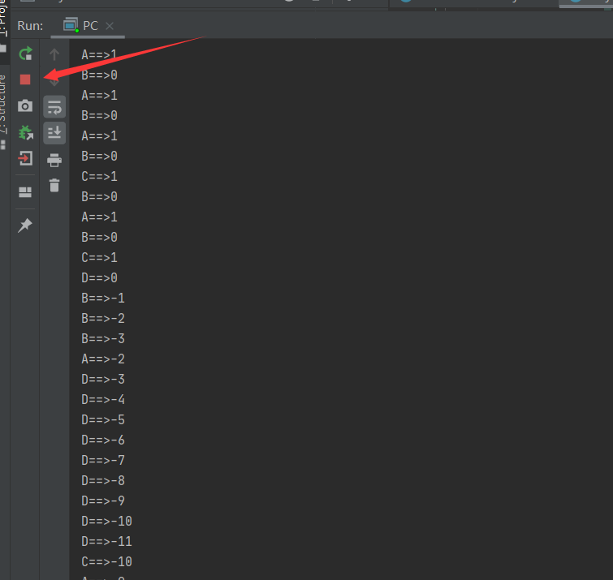The width and height of the screenshot is (613, 580).
Task: Click the Down the Stack Trace arrow
Action: [x=54, y=82]
